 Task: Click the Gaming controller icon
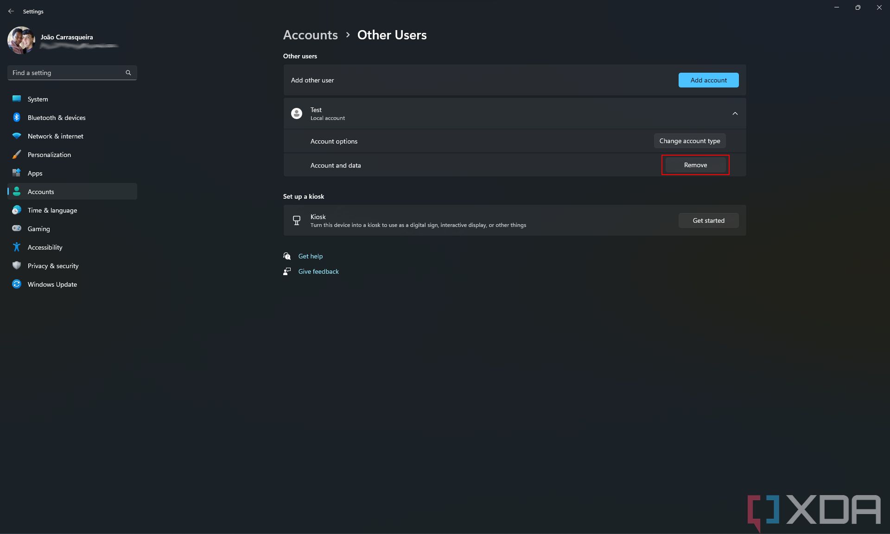coord(17,228)
